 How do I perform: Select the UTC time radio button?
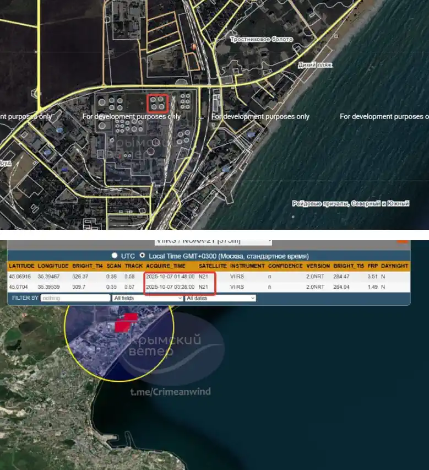(x=115, y=256)
